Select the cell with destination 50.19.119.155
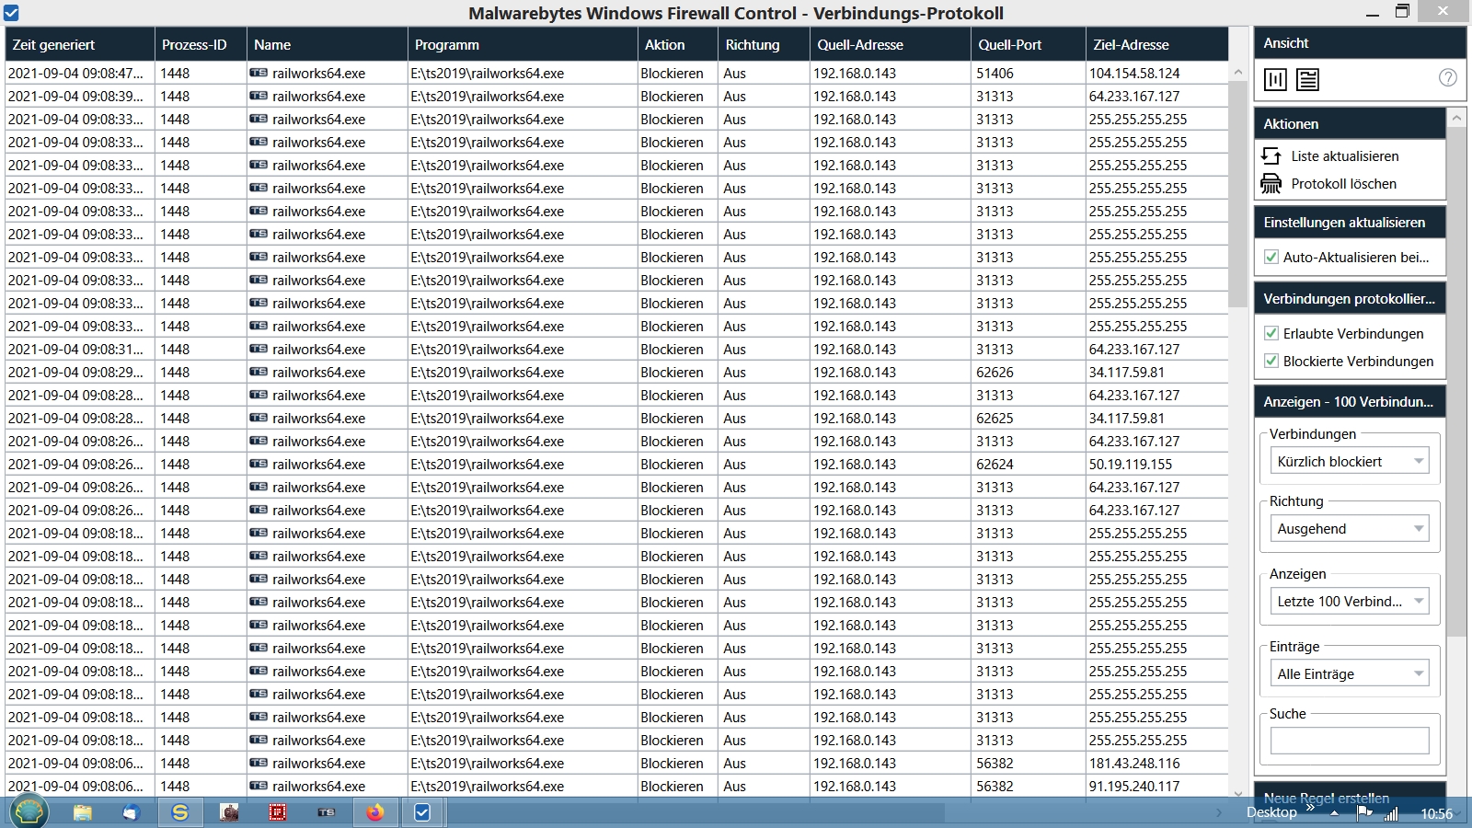Screen dimensions: 1472x828 (x=1157, y=464)
